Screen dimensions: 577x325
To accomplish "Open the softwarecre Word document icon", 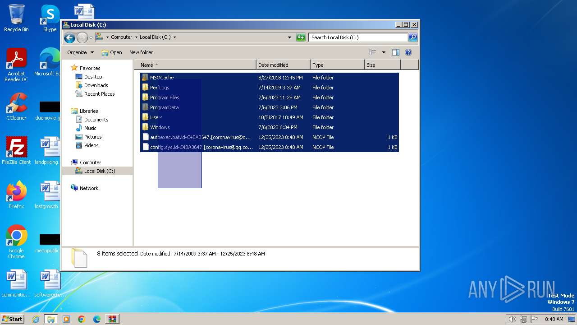I will (50, 283).
